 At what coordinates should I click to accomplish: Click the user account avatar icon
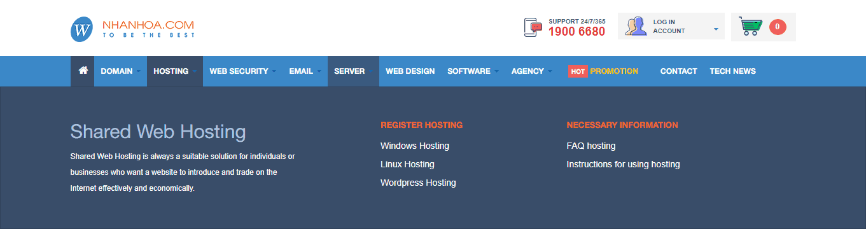click(636, 27)
